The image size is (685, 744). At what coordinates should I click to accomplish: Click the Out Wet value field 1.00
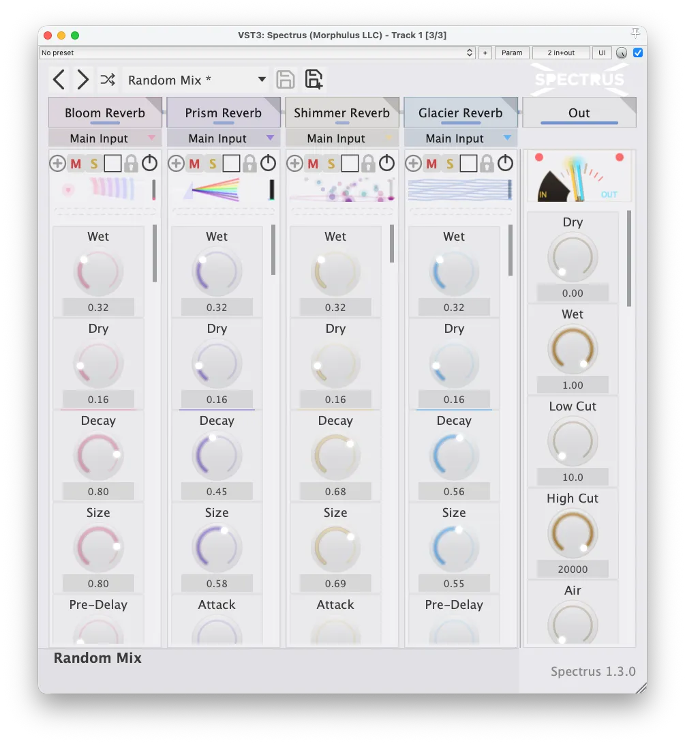(573, 385)
